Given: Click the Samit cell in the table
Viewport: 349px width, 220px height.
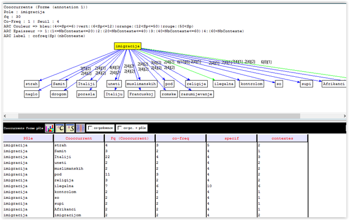Looking at the screenshot, I should tap(79, 151).
